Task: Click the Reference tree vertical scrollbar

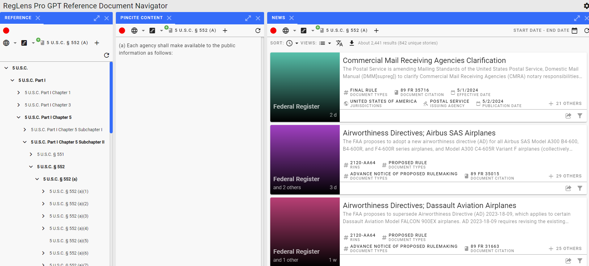Action: pyautogui.click(x=111, y=98)
